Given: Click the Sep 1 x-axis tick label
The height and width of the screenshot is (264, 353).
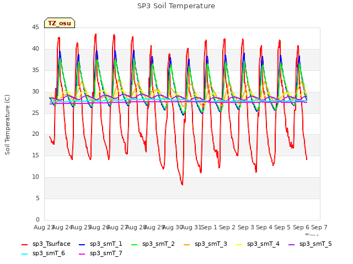Looking at the screenshot, I should (209, 227).
